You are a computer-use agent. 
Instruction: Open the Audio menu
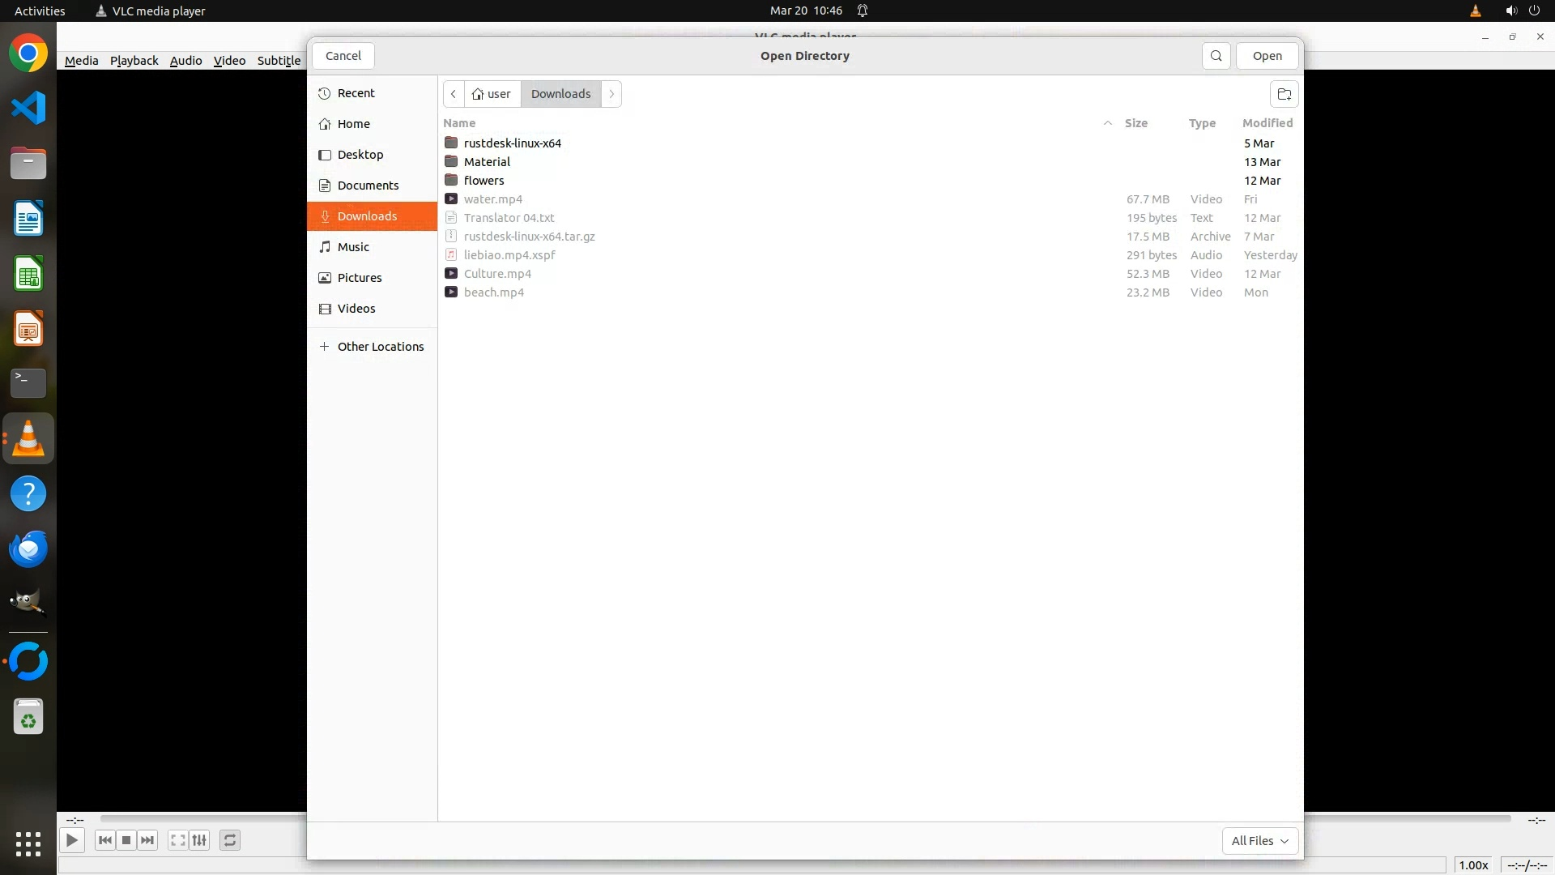click(185, 61)
